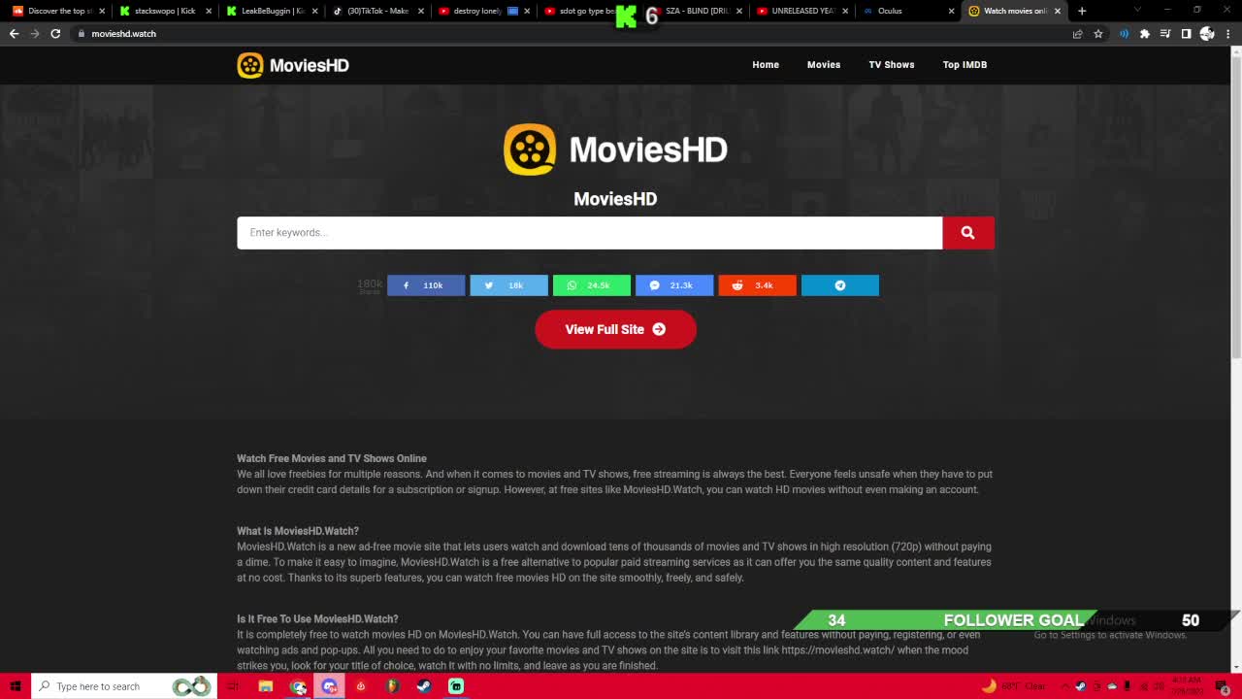Focus the Enter keywords search field
The height and width of the screenshot is (699, 1242).
click(x=590, y=233)
